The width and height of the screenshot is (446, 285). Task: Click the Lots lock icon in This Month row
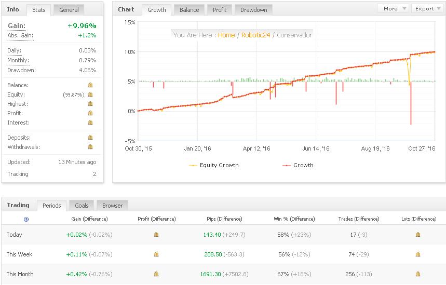[418, 274]
